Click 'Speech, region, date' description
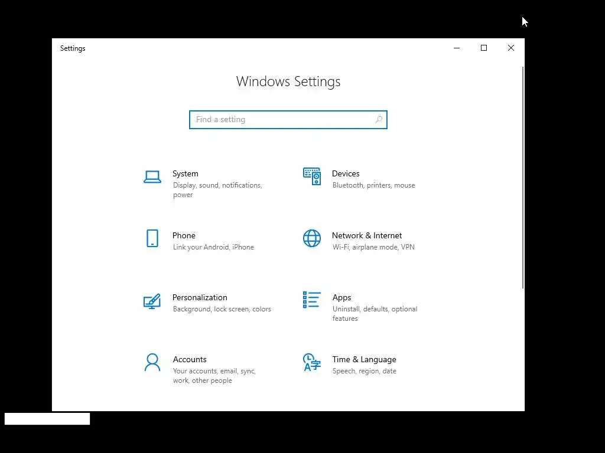This screenshot has width=605, height=453. point(364,372)
